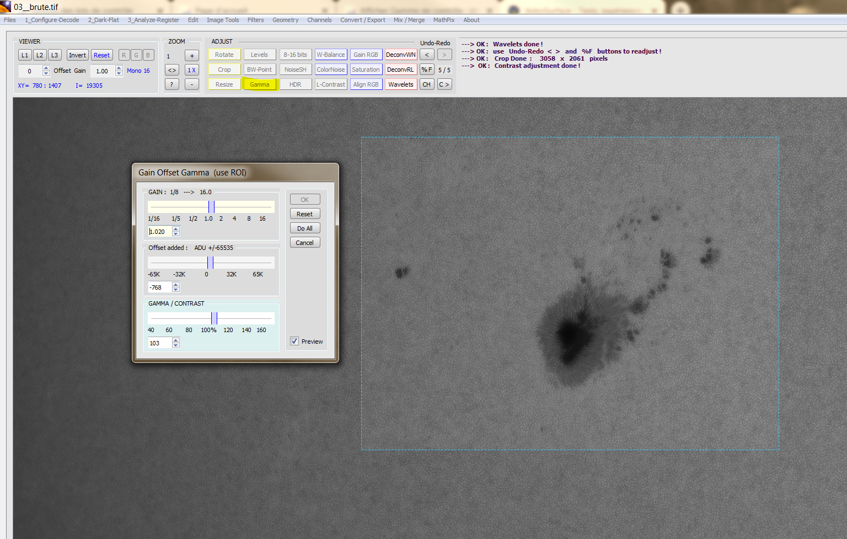
Task: Select the L3 viewer layer button
Action: [55, 55]
